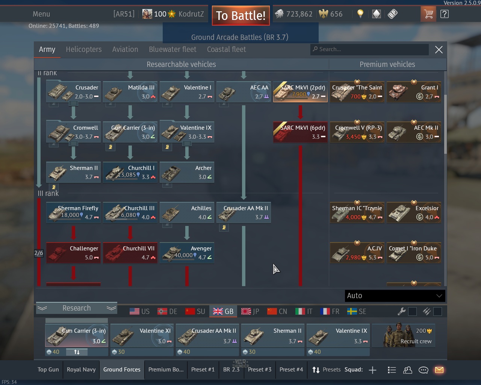The height and width of the screenshot is (385, 481).
Task: Select the Achilles tank destroyer
Action: click(187, 212)
